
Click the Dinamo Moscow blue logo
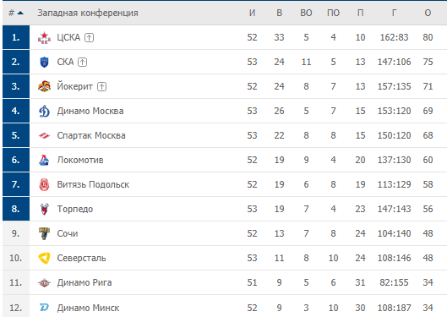pyautogui.click(x=44, y=112)
